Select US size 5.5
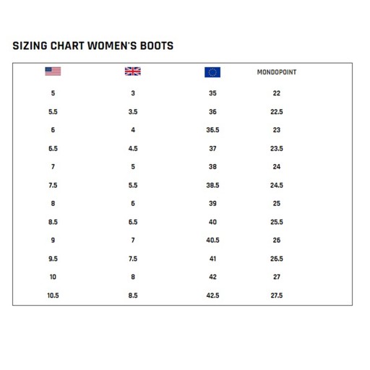 (x=53, y=112)
